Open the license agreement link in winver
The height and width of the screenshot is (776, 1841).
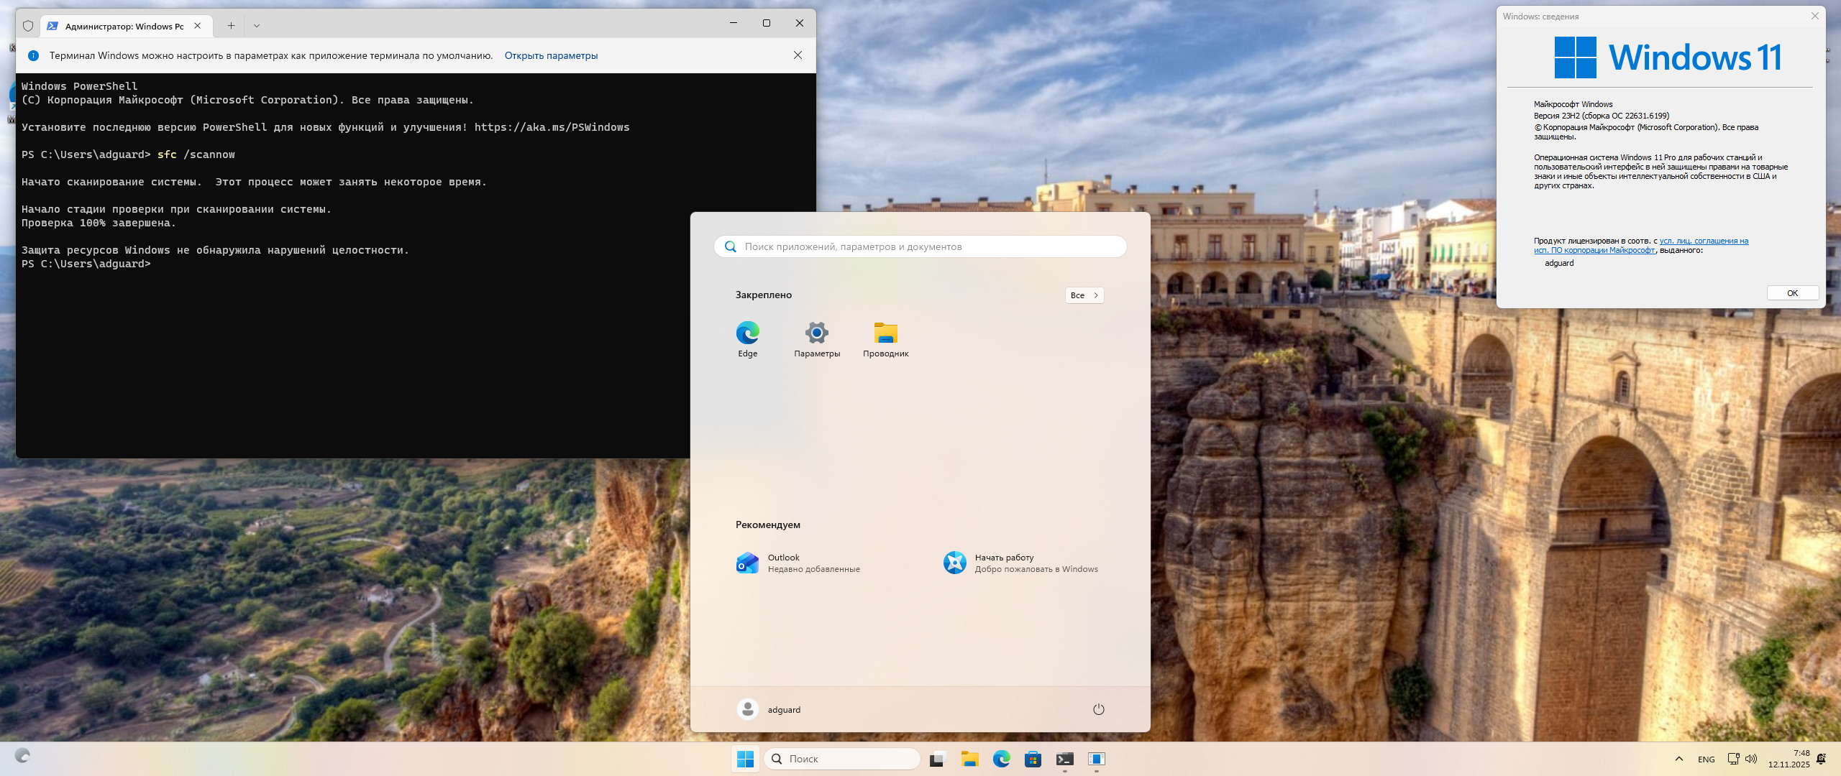click(1703, 241)
